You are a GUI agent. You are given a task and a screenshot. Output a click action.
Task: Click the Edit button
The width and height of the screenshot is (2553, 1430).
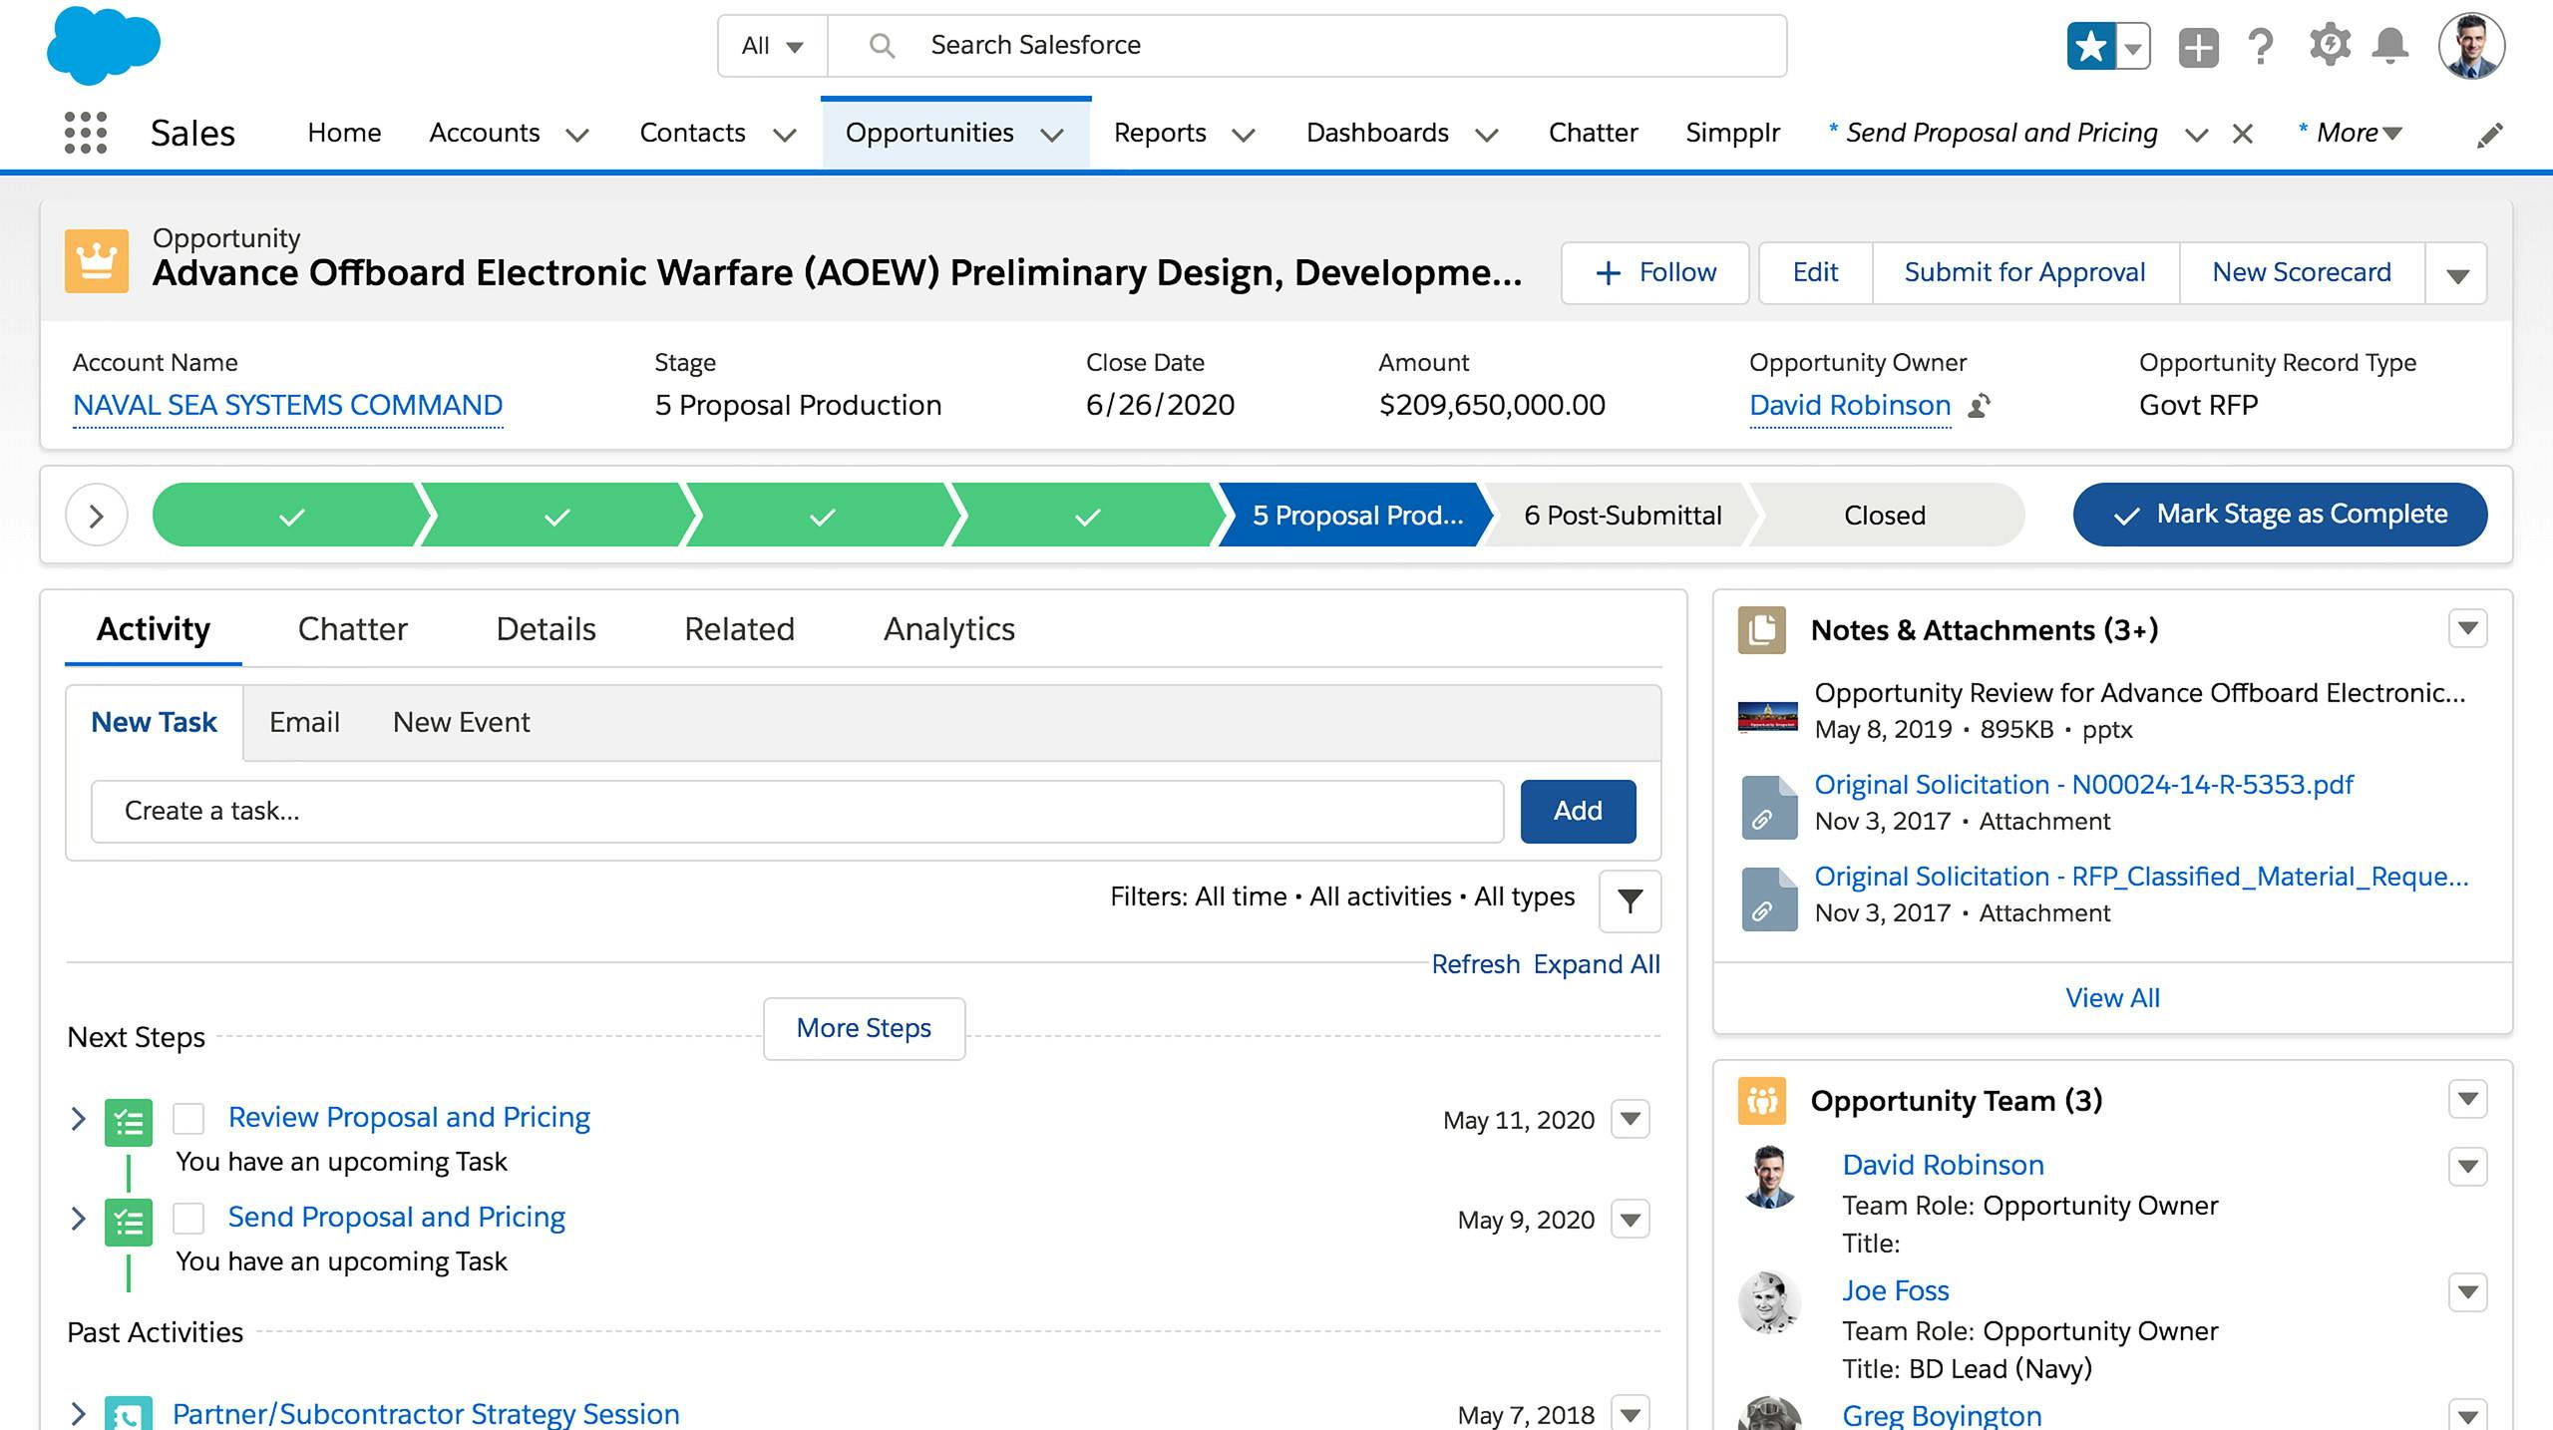pos(1815,273)
